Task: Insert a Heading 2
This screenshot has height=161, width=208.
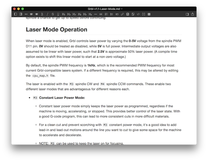Action: pyautogui.click(x=69, y=14)
